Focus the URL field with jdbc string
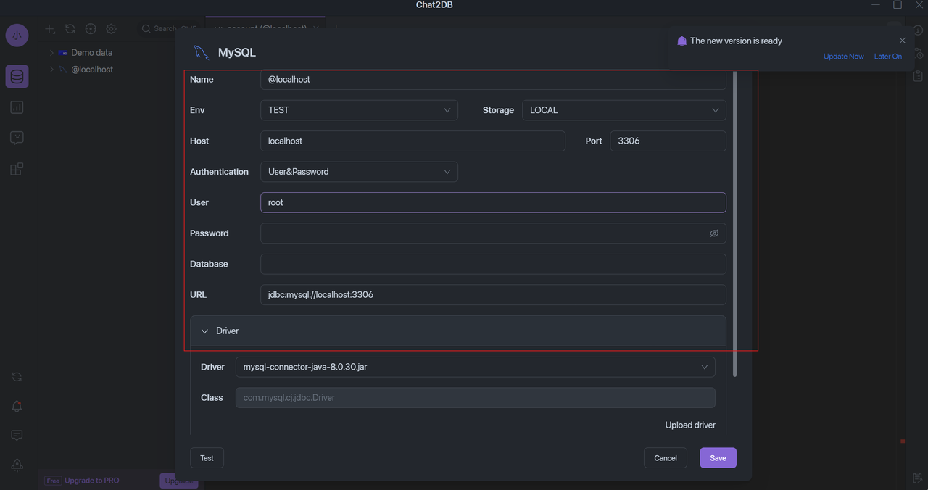928x490 pixels. point(493,295)
